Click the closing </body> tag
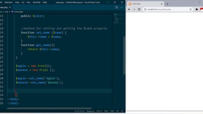This screenshot has height=114, width=203. (13, 99)
